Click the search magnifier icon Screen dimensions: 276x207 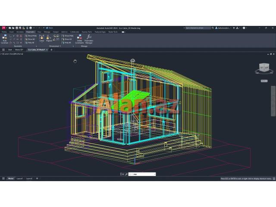tap(213, 28)
